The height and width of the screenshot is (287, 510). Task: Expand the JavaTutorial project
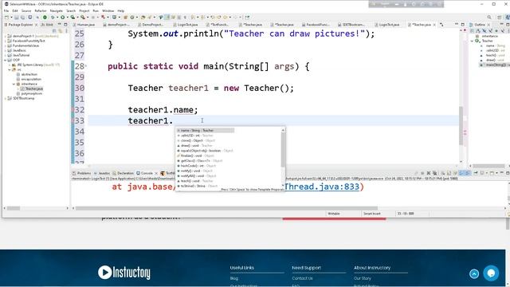pos(6,55)
